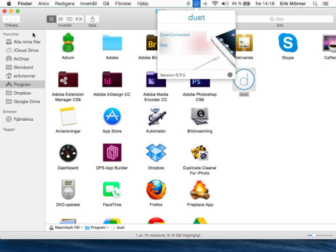Screen dimensions: 336x252
Task: Select the FaceTime app icon
Action: click(112, 190)
